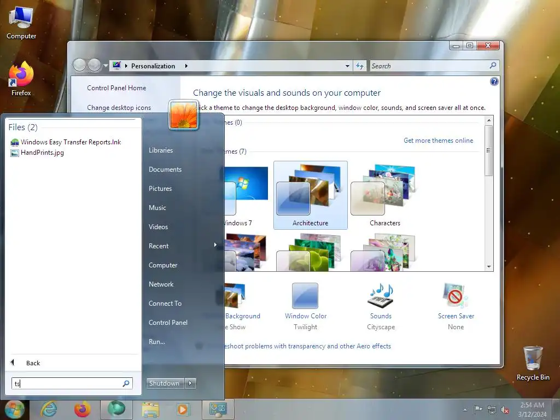Viewport: 560px width, 420px height.
Task: Switch to the Personalization taskbar button
Action: coord(218,409)
